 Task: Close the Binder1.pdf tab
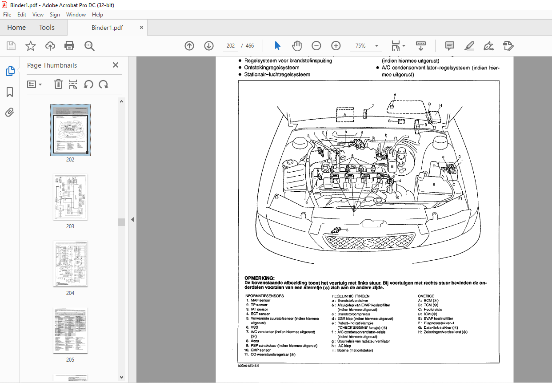click(x=142, y=27)
